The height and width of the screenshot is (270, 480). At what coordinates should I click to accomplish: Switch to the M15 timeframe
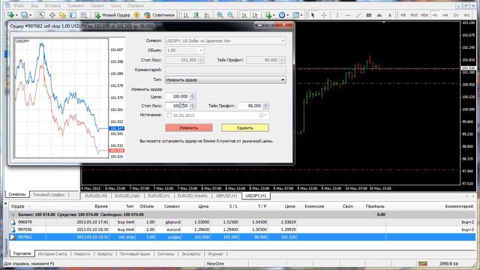coord(414,15)
